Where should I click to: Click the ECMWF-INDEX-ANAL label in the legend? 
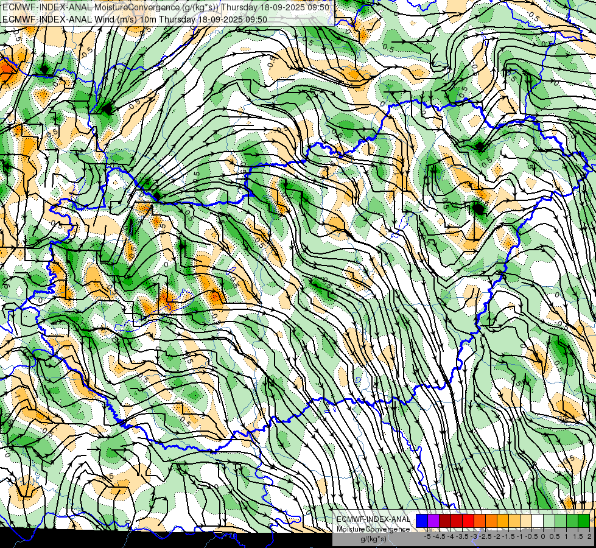pyautogui.click(x=373, y=519)
